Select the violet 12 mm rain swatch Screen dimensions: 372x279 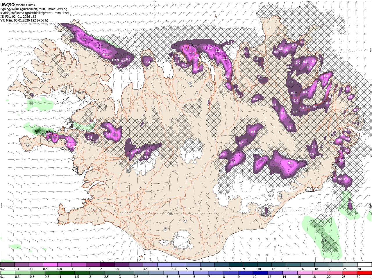point(275,273)
